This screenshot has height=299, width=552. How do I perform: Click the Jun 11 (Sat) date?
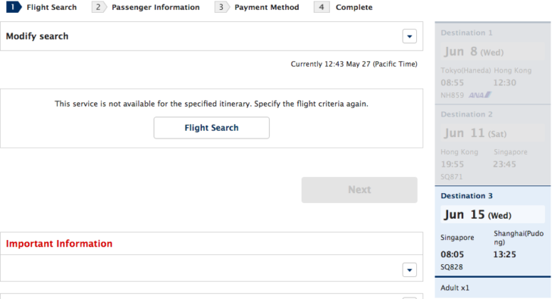[475, 133]
